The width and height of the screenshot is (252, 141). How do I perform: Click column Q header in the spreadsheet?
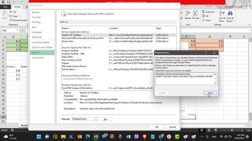pyautogui.click(x=209, y=36)
